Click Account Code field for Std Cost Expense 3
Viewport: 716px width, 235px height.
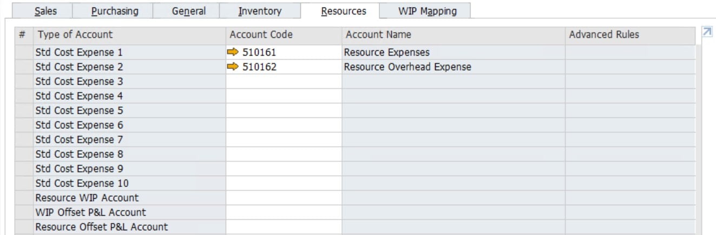(x=284, y=81)
